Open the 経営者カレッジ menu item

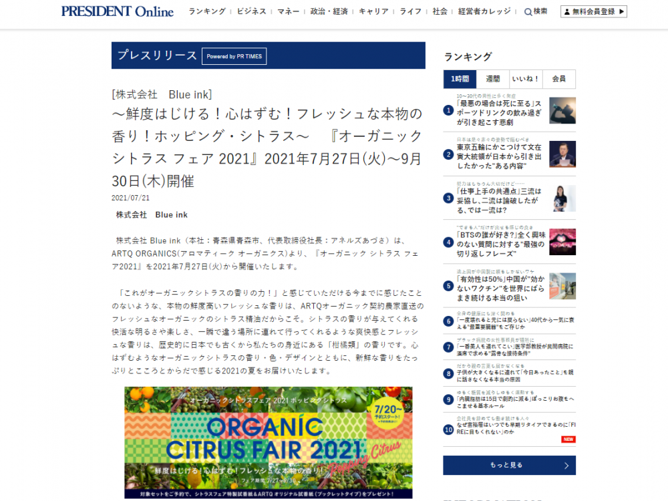(x=484, y=11)
